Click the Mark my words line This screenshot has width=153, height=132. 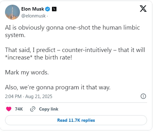[x=27, y=72]
